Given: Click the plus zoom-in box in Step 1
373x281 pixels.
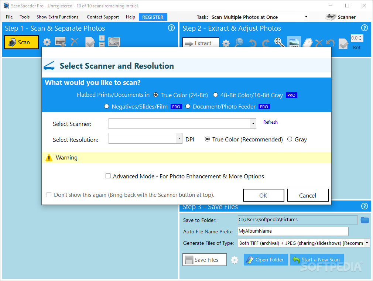Looking at the screenshot, I should point(102,38).
